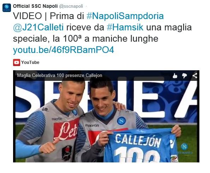
Task: Like the video with thumbs-up icon
Action: (175, 76)
